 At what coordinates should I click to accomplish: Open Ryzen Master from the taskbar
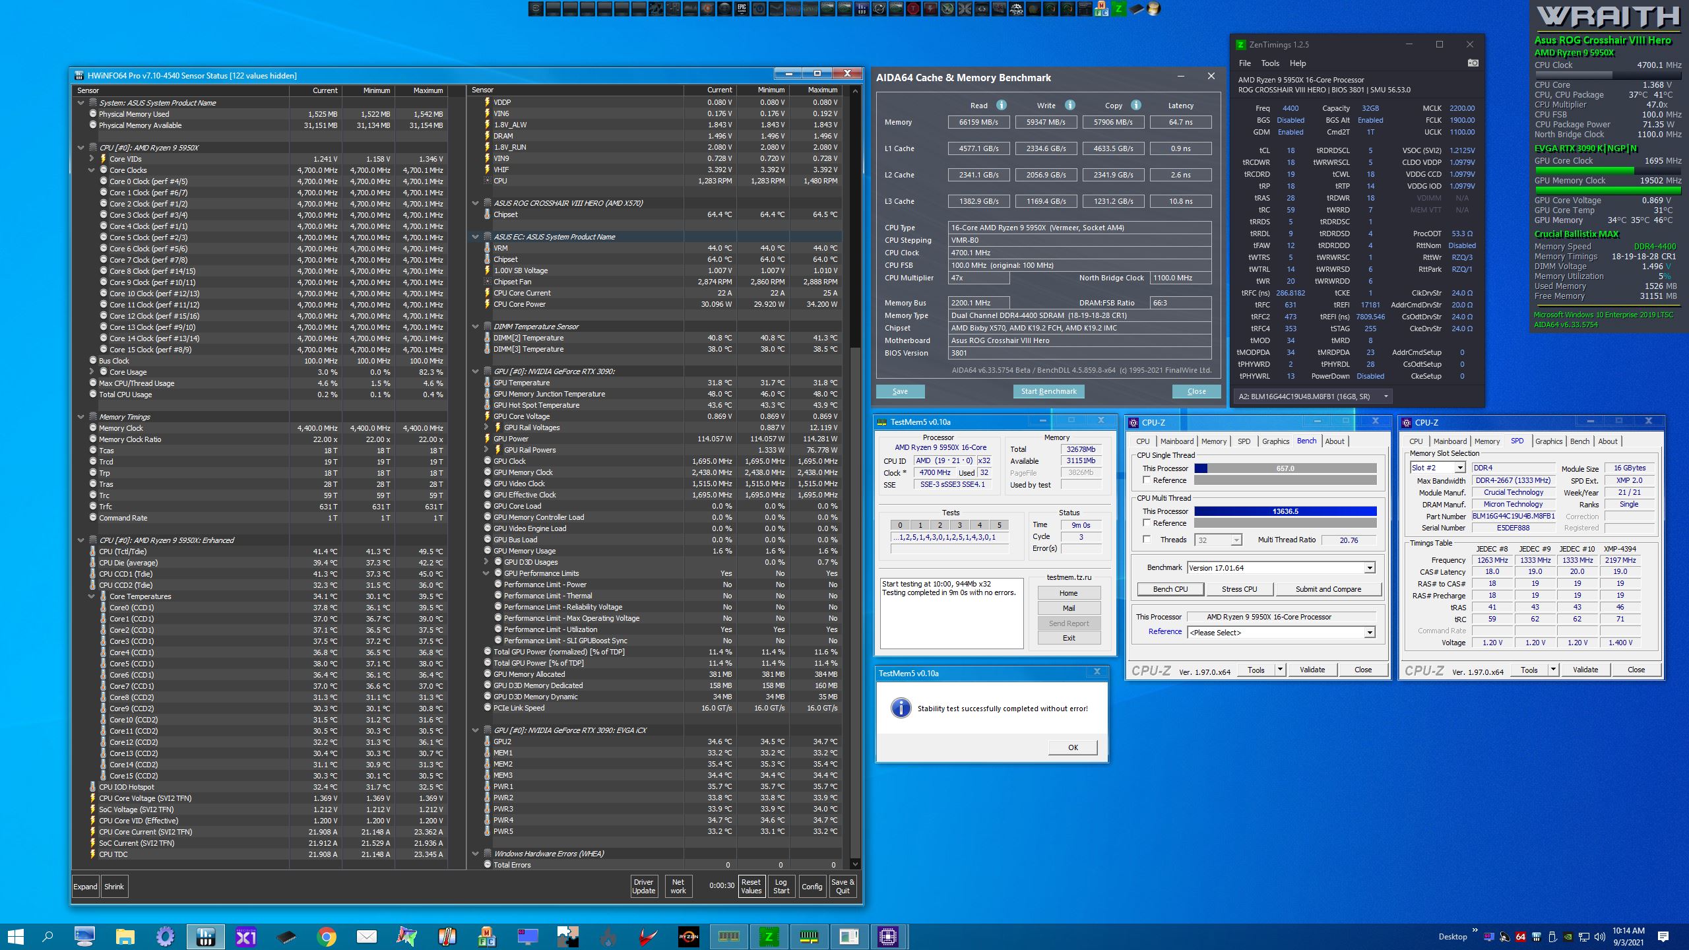coord(688,936)
